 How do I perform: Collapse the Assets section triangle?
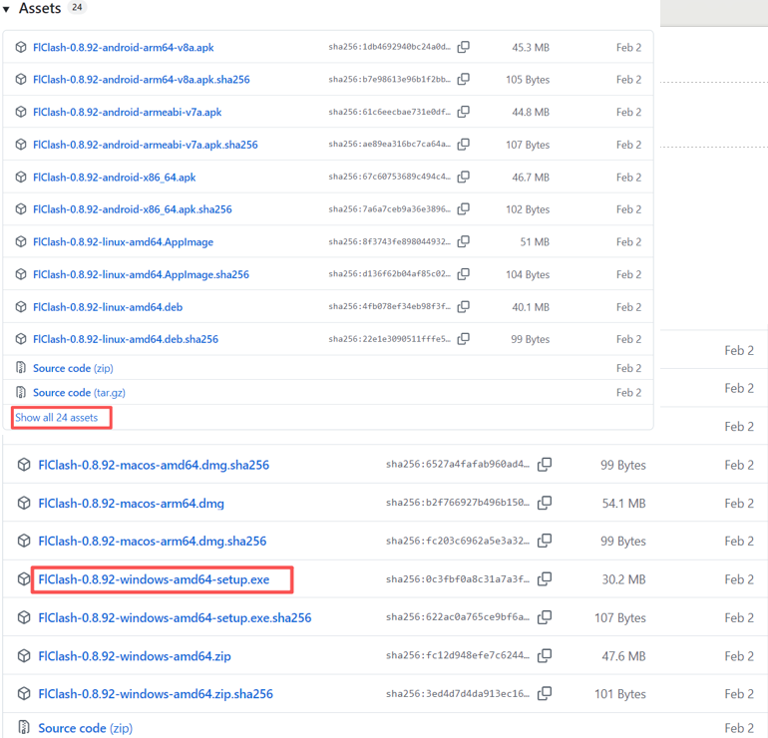click(7, 9)
